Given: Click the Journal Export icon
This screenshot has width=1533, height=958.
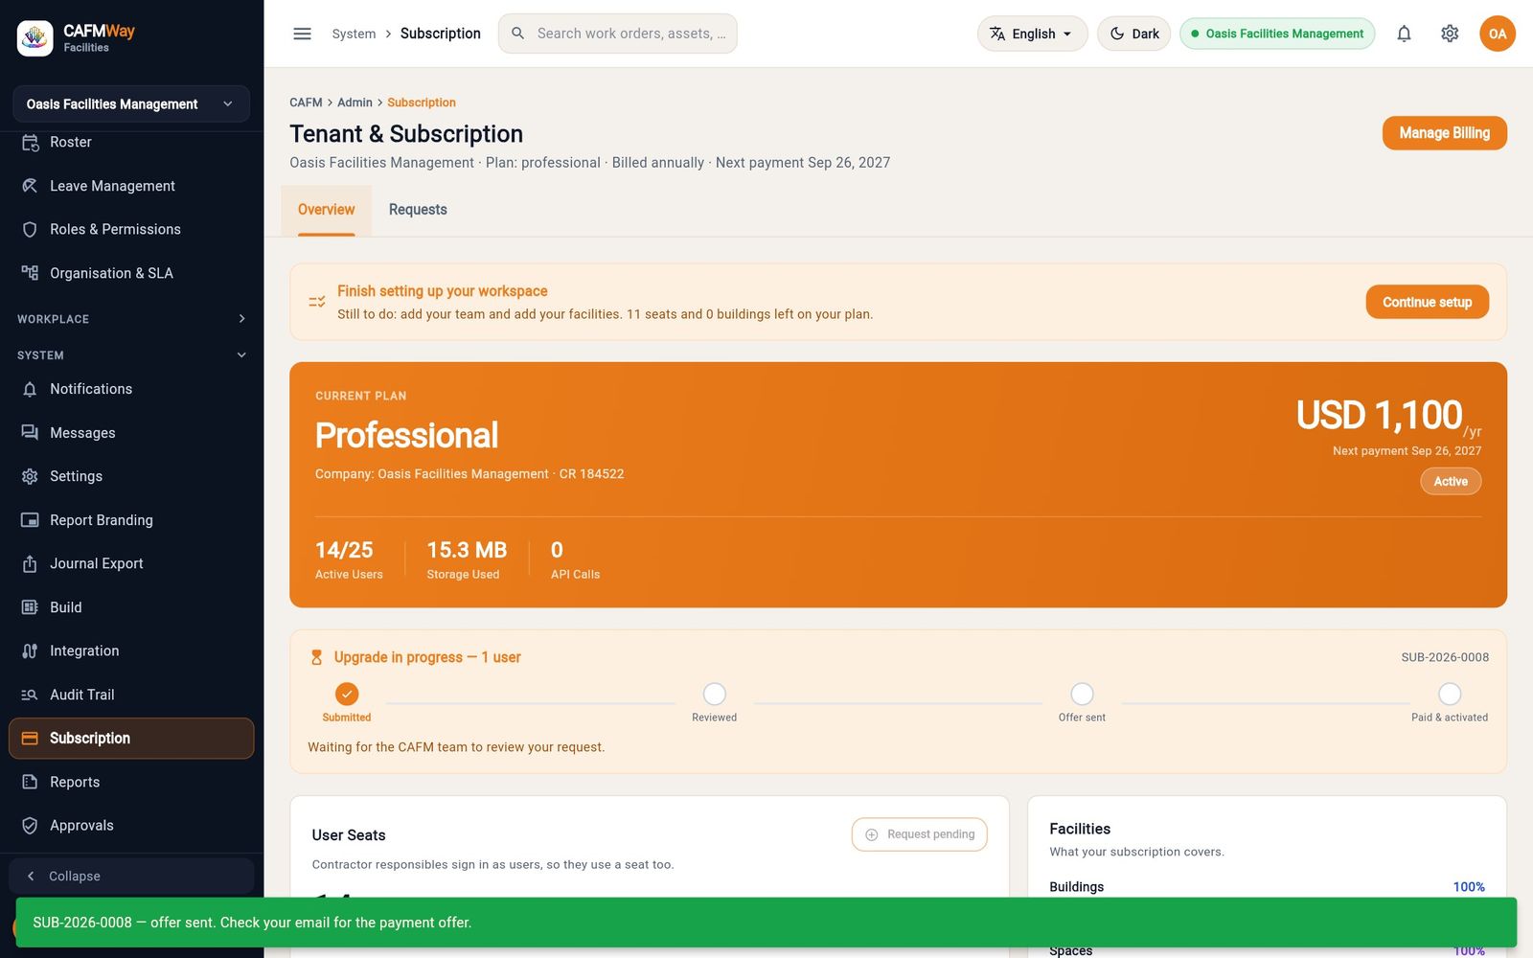Looking at the screenshot, I should (30, 563).
